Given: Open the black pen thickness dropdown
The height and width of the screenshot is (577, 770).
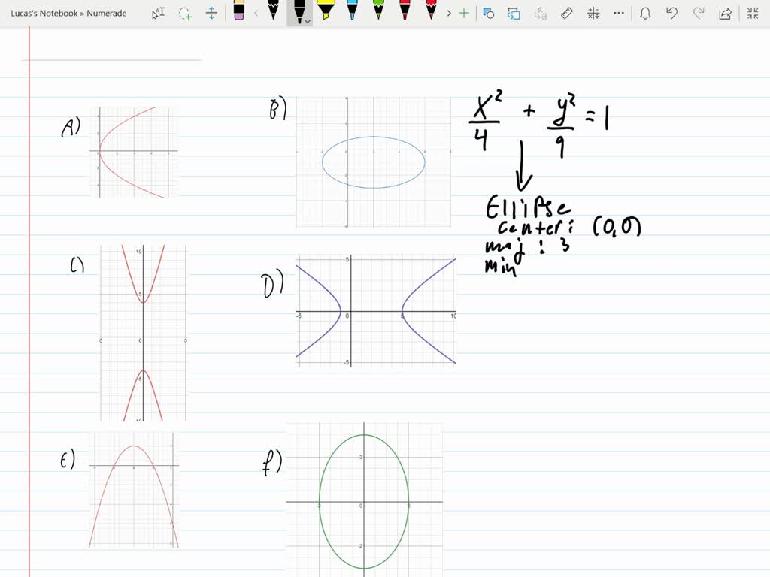Looking at the screenshot, I should pyautogui.click(x=308, y=20).
